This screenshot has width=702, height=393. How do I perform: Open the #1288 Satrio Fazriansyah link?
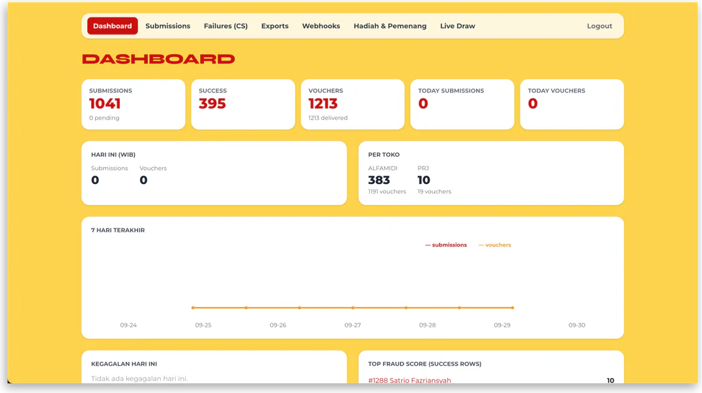(x=410, y=380)
